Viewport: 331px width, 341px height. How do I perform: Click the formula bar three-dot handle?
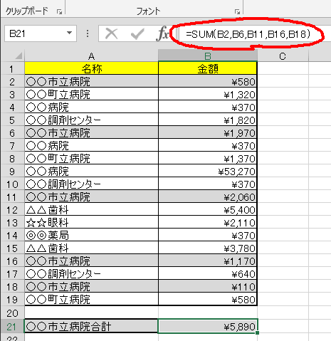click(88, 33)
